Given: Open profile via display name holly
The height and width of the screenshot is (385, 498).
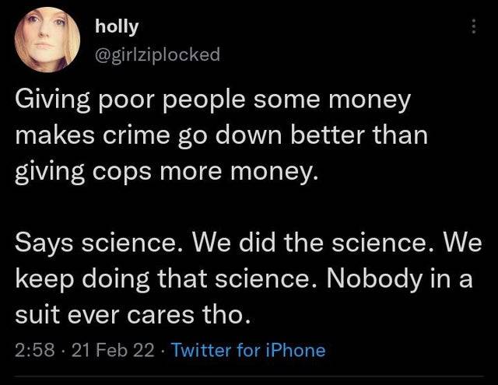Looking at the screenshot, I should [117, 26].
